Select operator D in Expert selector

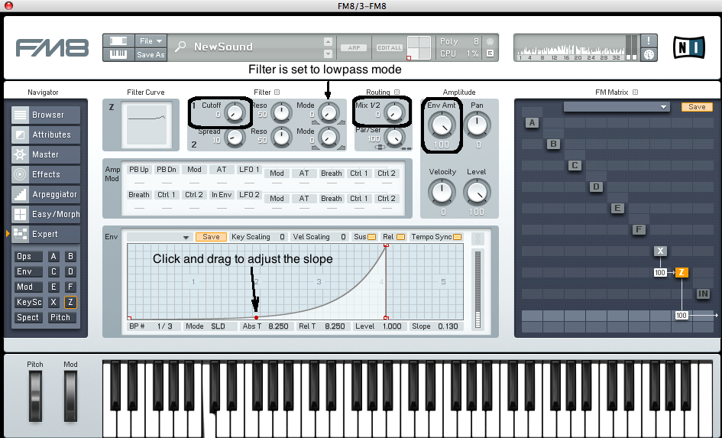70,271
